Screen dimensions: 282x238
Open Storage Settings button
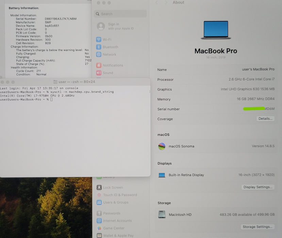pyautogui.click(x=258, y=227)
